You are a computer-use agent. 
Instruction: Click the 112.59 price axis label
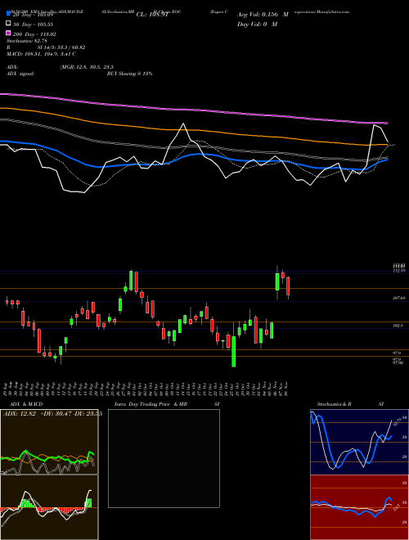coord(399,271)
